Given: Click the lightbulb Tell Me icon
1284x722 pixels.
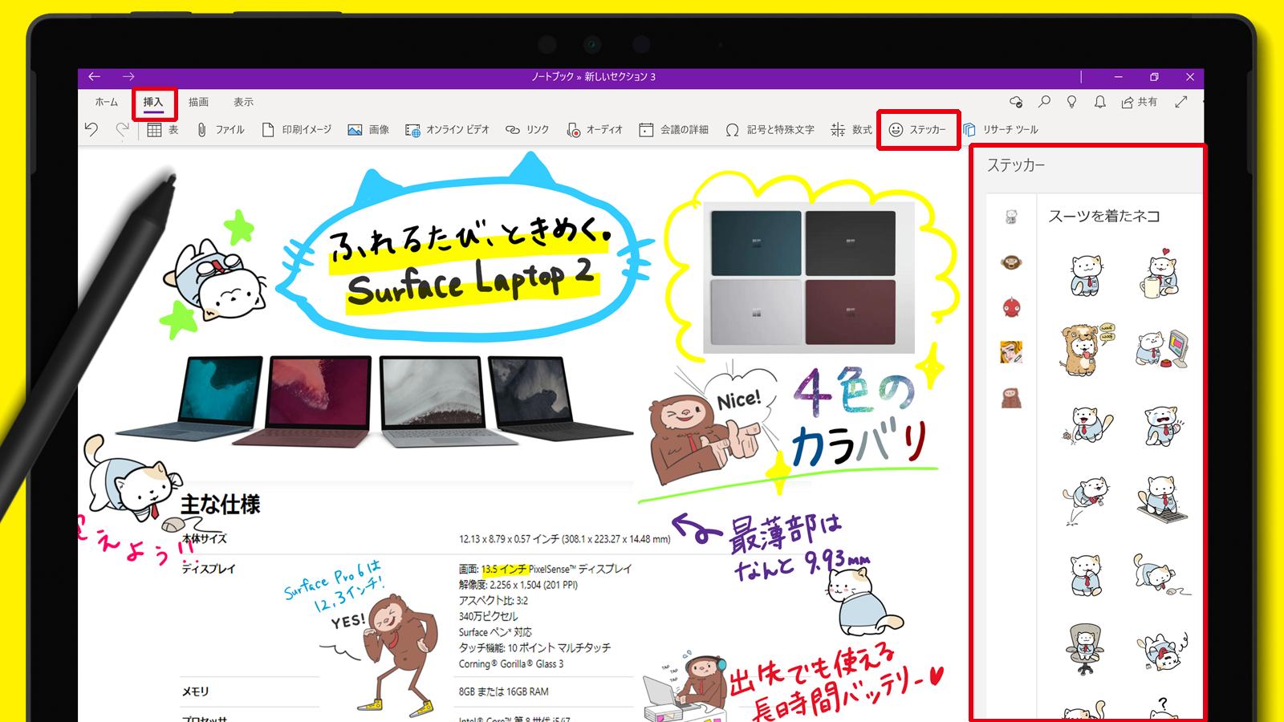Looking at the screenshot, I should [1071, 102].
